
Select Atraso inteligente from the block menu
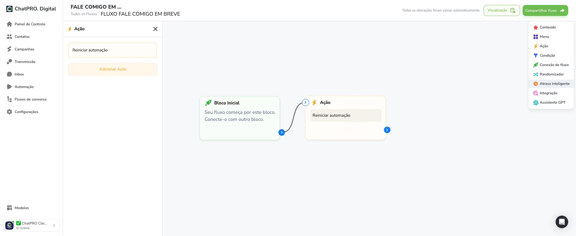click(551, 84)
